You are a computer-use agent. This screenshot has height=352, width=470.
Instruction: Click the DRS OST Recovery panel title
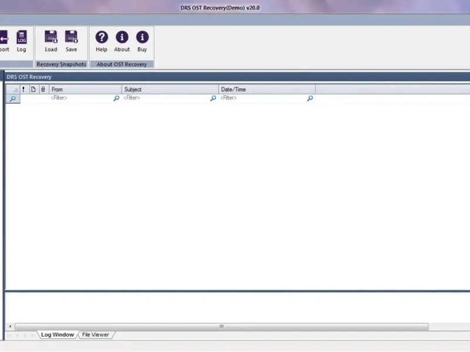tap(29, 77)
